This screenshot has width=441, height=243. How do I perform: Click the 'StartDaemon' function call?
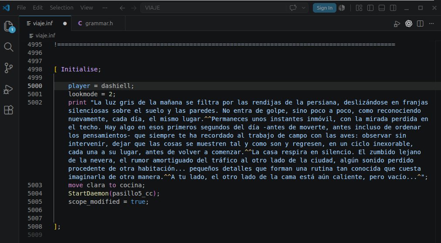click(88, 193)
